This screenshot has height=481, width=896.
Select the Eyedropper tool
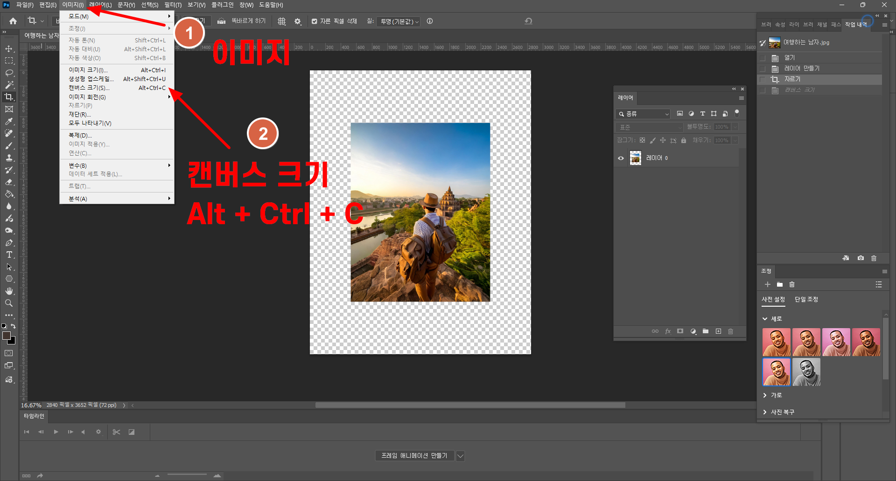(x=9, y=121)
